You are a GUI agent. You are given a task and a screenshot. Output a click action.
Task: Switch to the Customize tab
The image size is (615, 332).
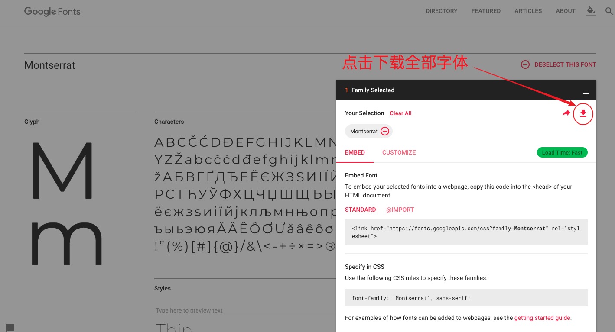[399, 152]
